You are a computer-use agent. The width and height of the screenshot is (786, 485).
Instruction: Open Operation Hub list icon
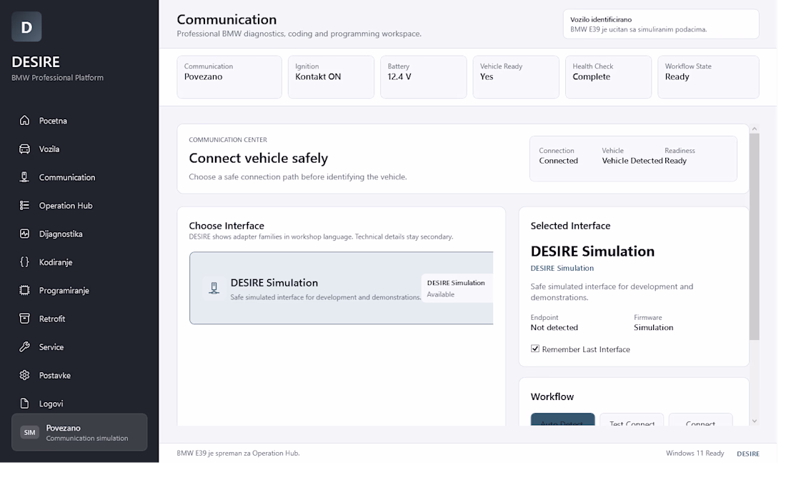[x=24, y=206]
